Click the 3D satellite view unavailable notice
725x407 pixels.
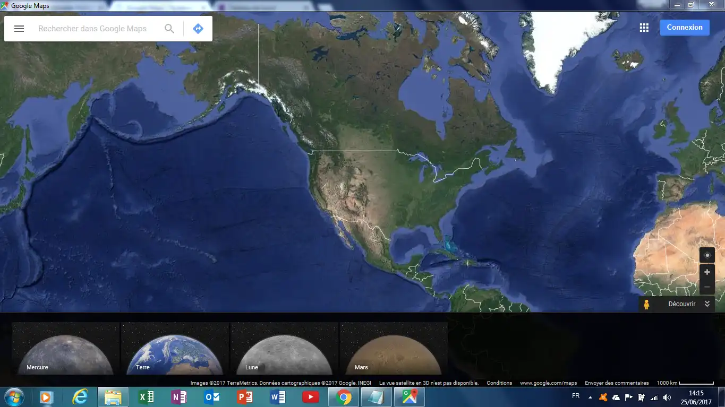[429, 383]
